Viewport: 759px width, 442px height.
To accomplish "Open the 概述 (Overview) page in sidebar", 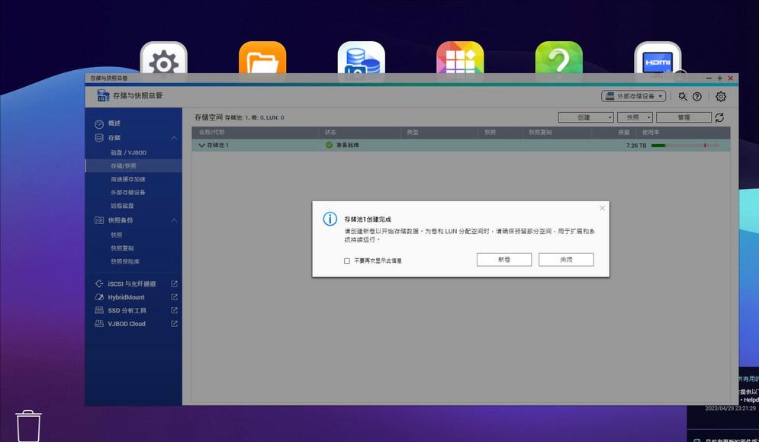I will (117, 123).
